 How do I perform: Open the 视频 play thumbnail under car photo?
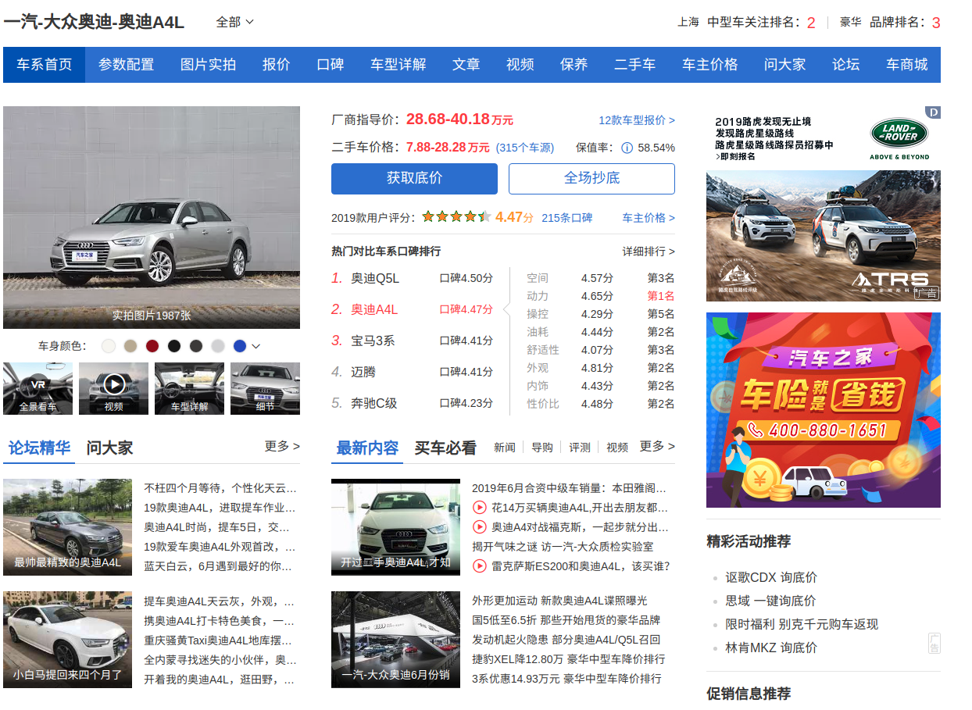pos(114,388)
